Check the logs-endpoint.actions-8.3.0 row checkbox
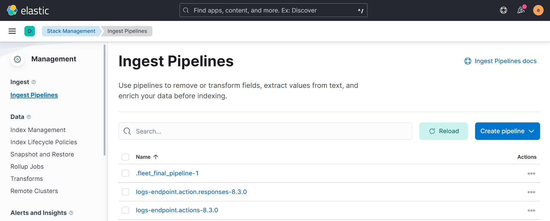Image resolution: width=550 pixels, height=221 pixels. tap(125, 210)
